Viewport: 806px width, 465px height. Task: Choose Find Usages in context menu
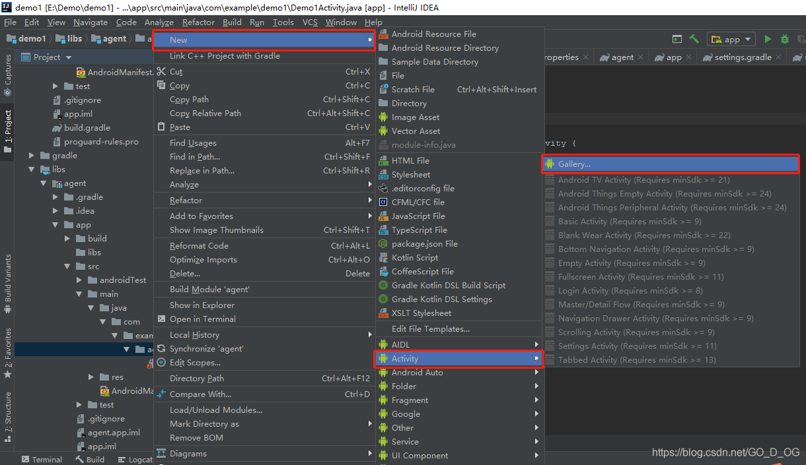click(265, 142)
